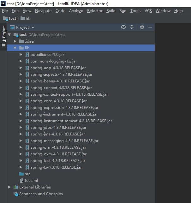Screen dimensions: 191x203
Task: Select the test.iml file name
Action: tap(31, 181)
